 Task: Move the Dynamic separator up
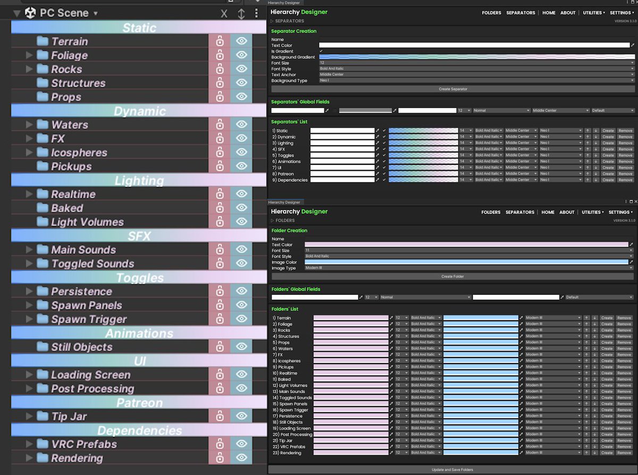(587, 137)
